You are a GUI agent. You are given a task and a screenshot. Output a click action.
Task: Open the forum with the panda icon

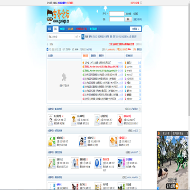[x=82, y=141]
